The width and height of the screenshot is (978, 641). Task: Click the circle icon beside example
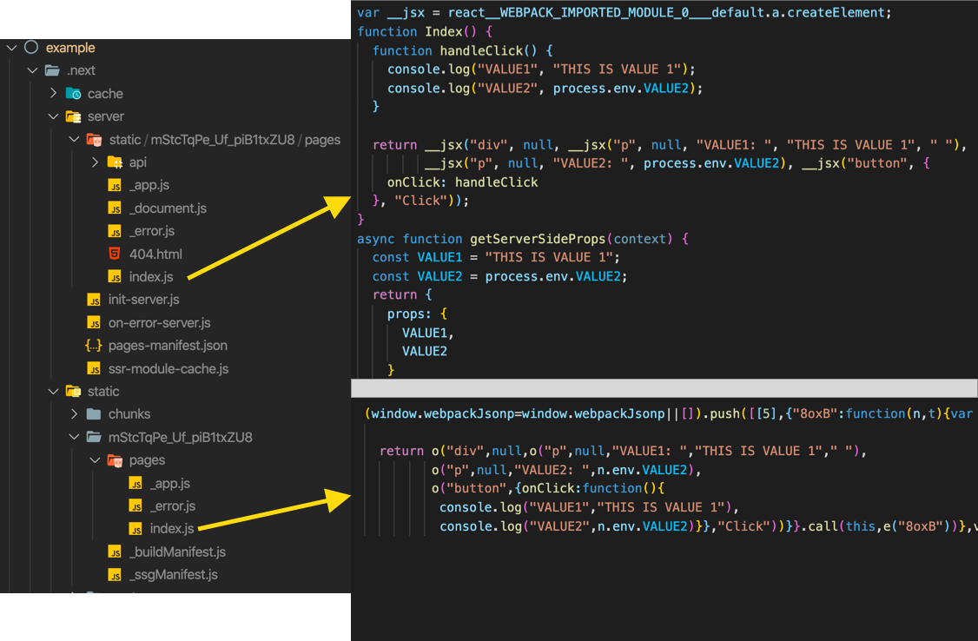[x=31, y=48]
